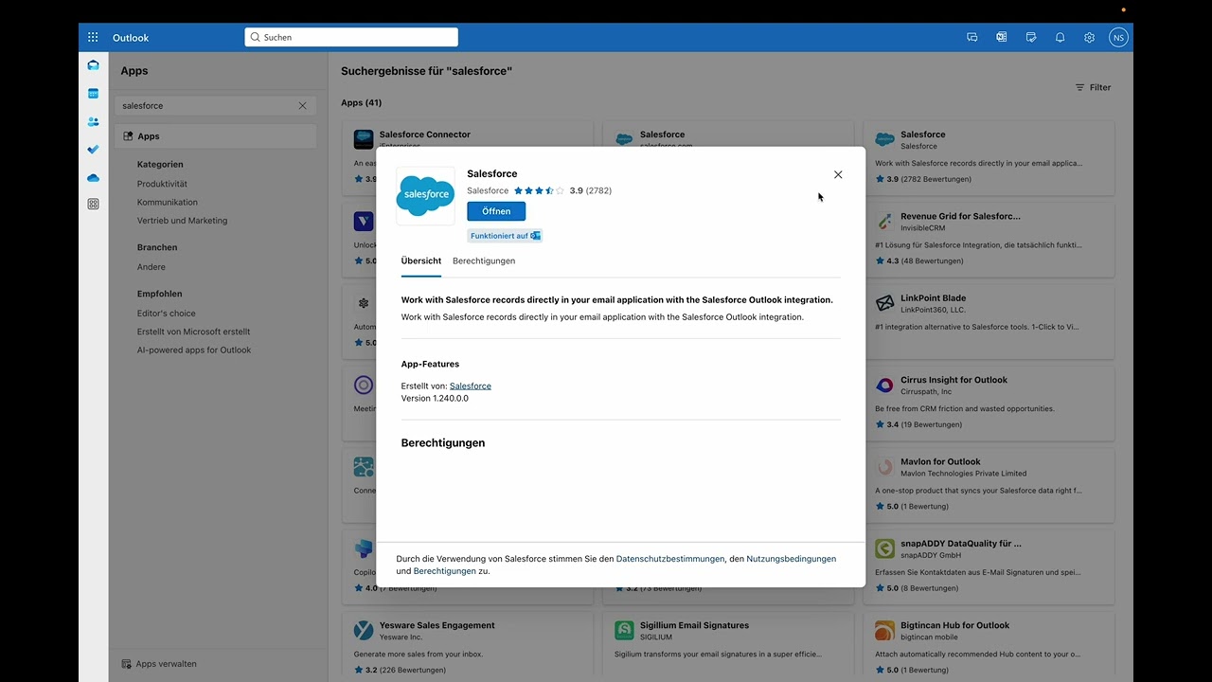Click the Yesware app icon
This screenshot has height=682, width=1212.
point(364,631)
